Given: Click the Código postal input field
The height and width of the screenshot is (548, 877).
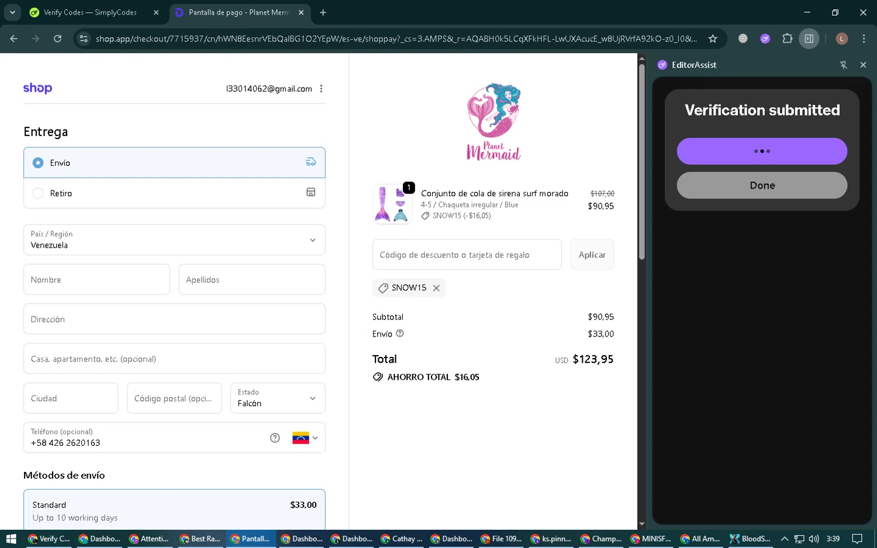Looking at the screenshot, I should (174, 398).
